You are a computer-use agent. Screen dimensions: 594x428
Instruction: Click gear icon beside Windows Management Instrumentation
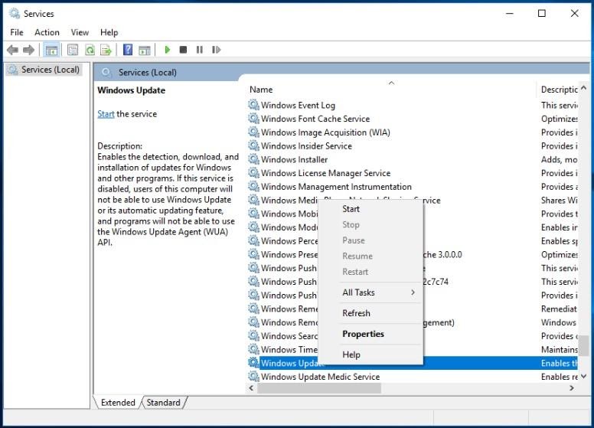tap(253, 186)
